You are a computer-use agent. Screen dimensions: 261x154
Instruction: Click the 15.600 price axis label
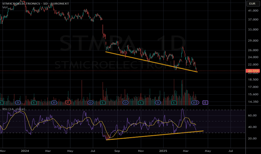click(x=253, y=94)
